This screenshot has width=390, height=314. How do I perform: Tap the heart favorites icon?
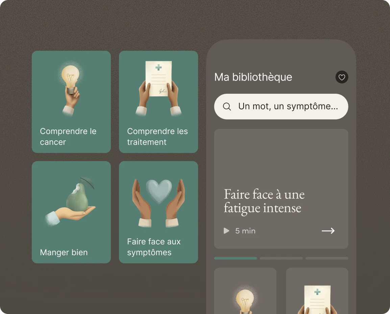(342, 77)
